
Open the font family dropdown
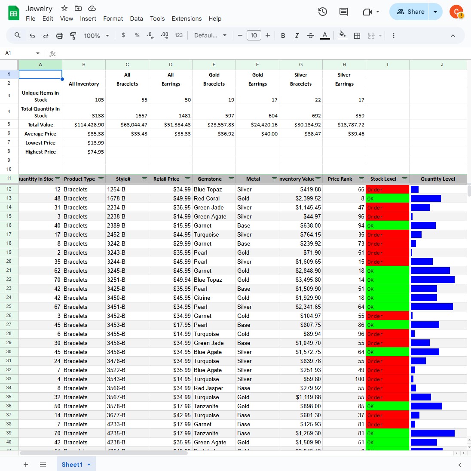210,35
